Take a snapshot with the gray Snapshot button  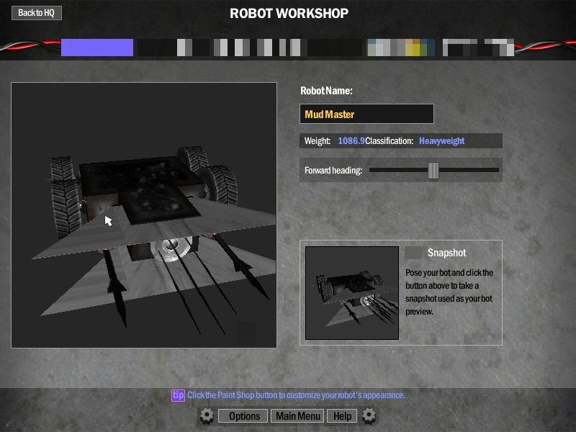413,253
